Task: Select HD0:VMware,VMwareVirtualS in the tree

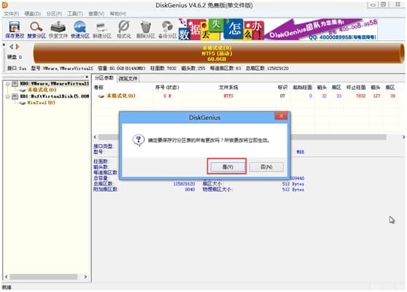Action: pos(55,83)
